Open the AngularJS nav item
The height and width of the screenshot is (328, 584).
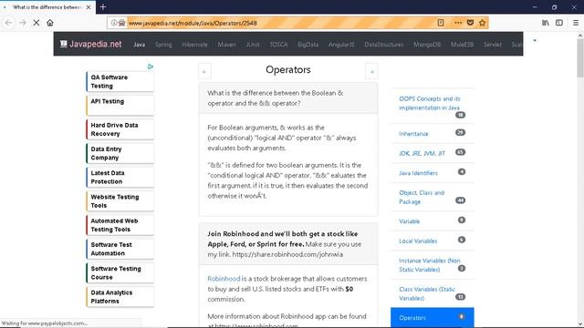pos(341,45)
